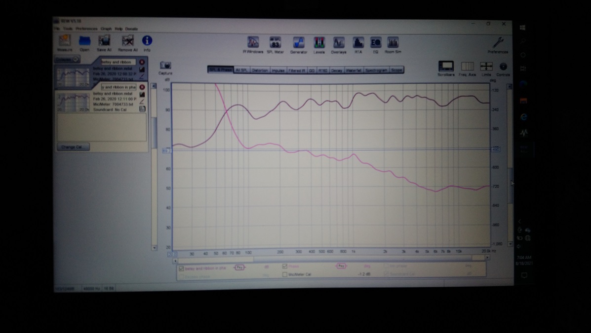The image size is (591, 333).
Task: Switch to the Waterfall tab
Action: [354, 70]
